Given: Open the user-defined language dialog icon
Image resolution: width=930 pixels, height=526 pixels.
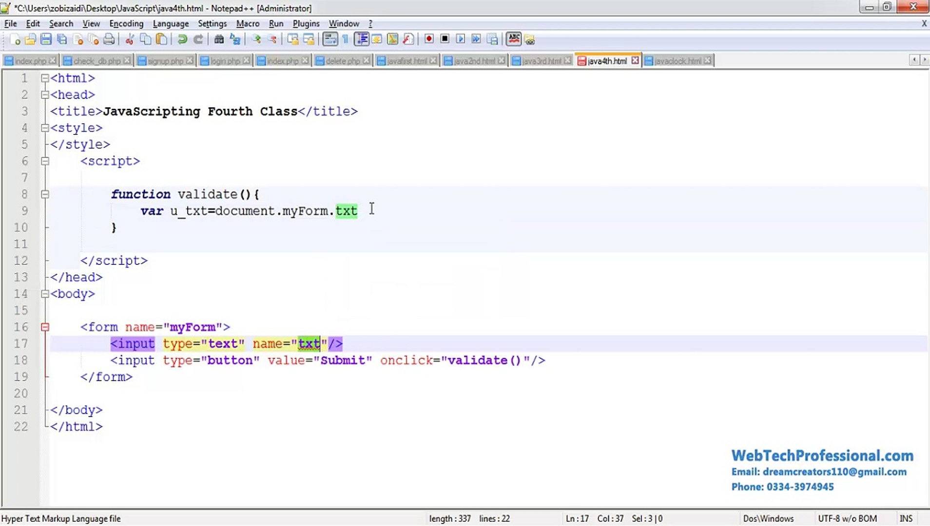Looking at the screenshot, I should (x=377, y=39).
